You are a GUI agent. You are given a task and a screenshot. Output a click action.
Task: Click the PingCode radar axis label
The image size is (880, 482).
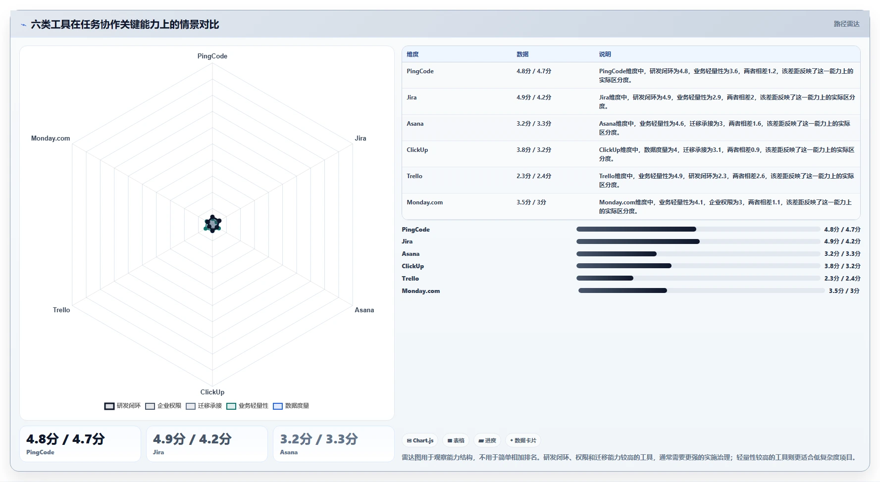pyautogui.click(x=212, y=56)
